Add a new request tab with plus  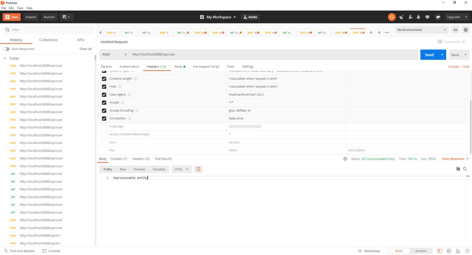pos(379,32)
